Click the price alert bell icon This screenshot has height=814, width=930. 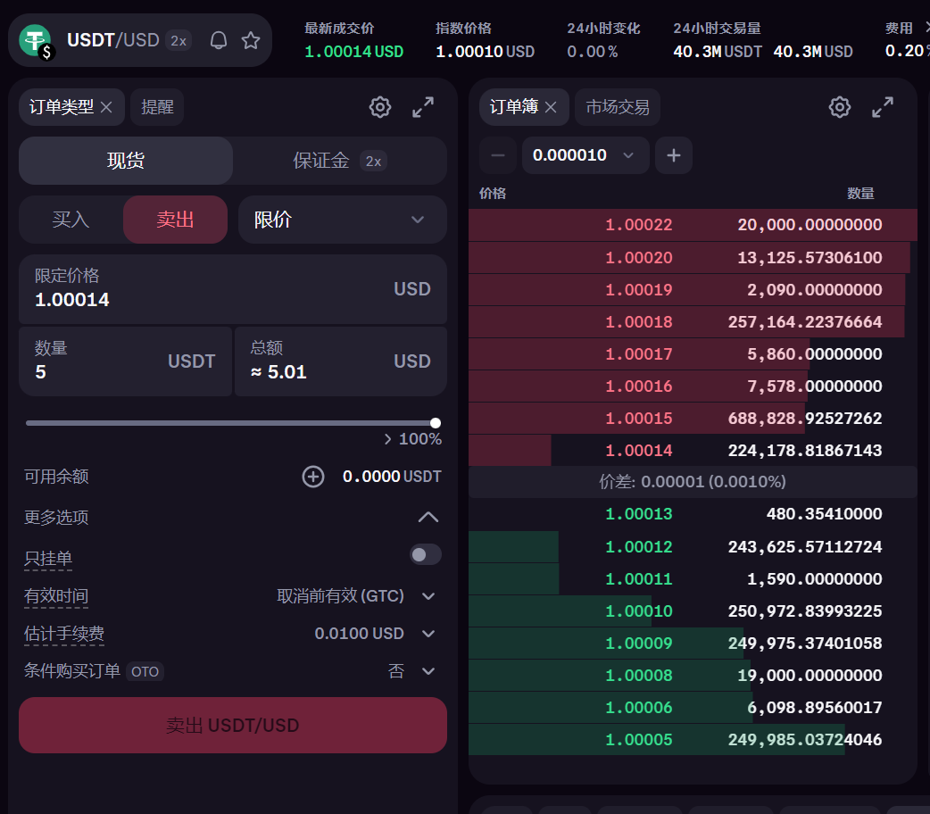[219, 40]
